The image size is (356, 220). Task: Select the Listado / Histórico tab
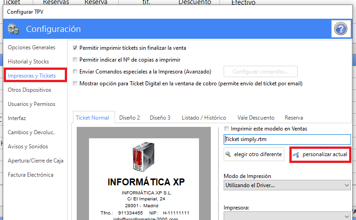tap(204, 117)
